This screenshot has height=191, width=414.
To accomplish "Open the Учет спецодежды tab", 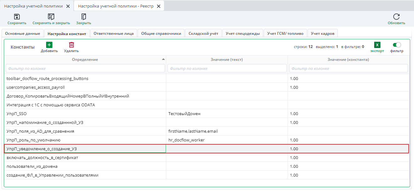I will [242, 34].
